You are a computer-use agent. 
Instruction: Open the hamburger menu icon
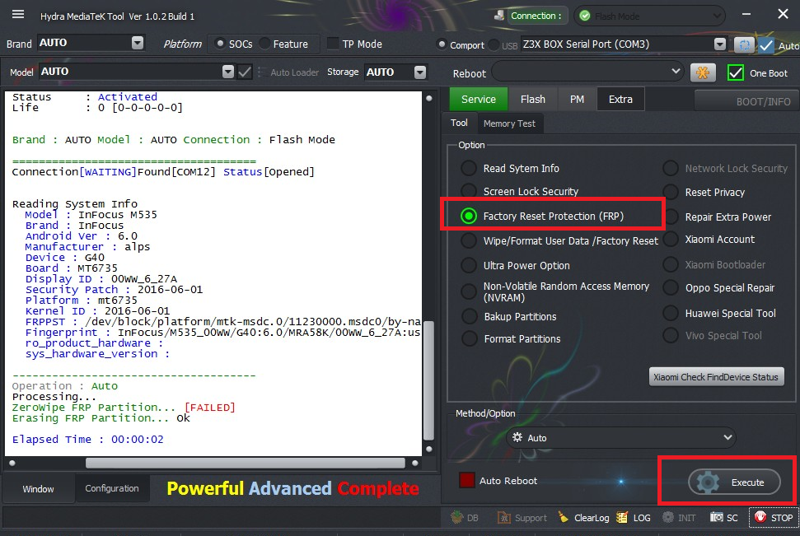(18, 14)
